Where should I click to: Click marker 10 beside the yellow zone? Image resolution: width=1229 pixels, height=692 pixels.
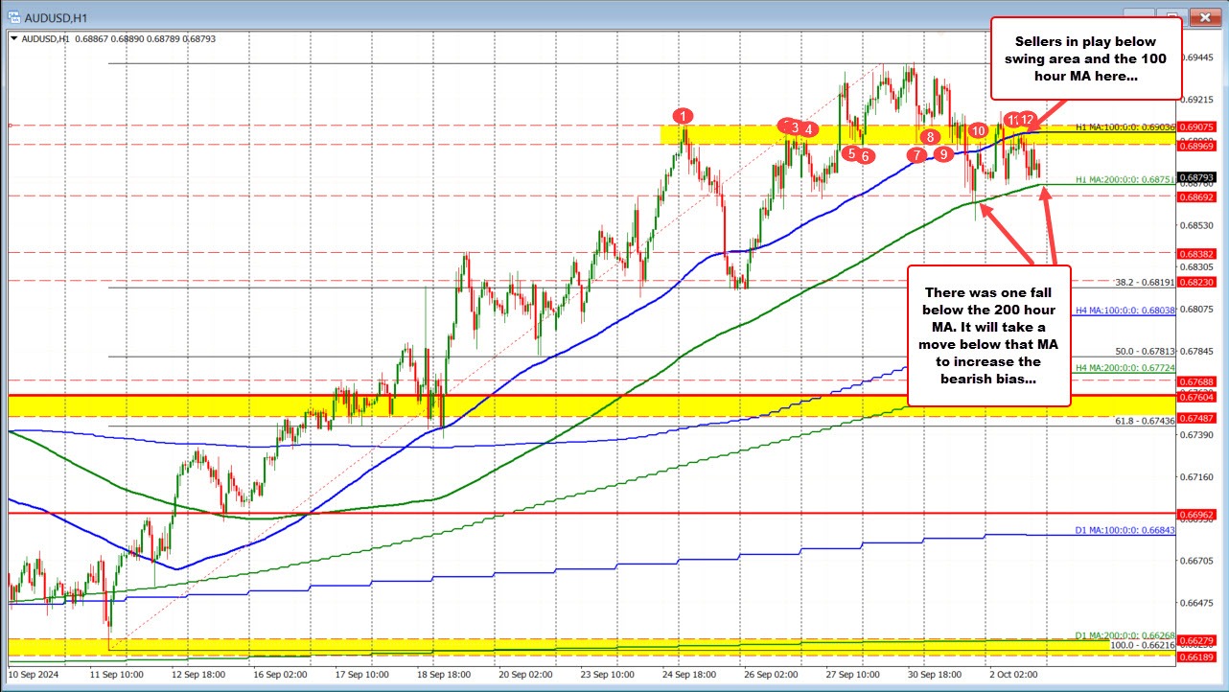[x=977, y=130]
